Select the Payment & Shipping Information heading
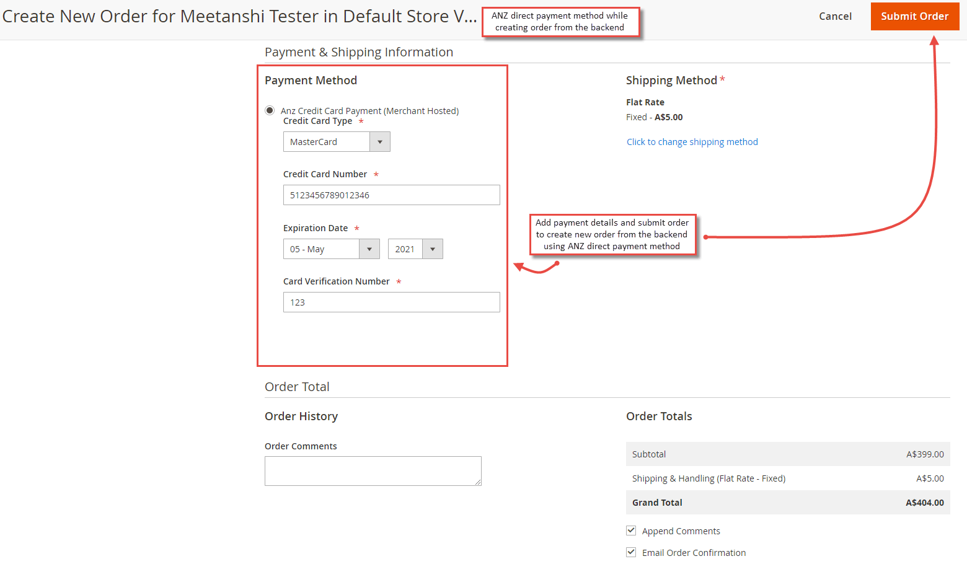Viewport: 967px width, 564px height. click(358, 52)
